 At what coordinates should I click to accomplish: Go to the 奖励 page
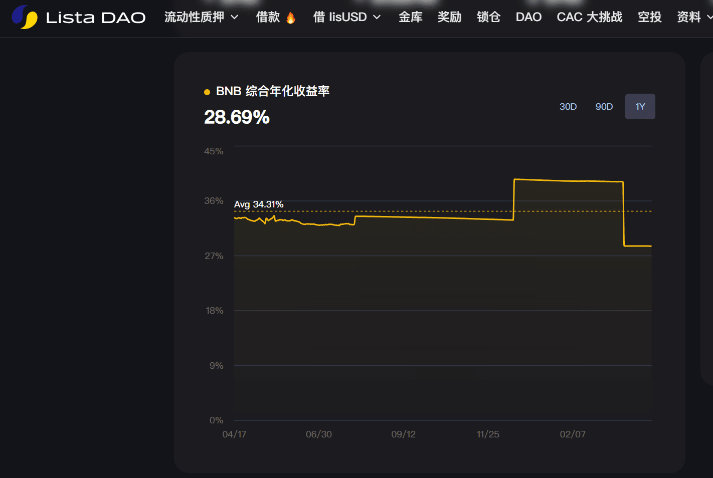[x=449, y=17]
